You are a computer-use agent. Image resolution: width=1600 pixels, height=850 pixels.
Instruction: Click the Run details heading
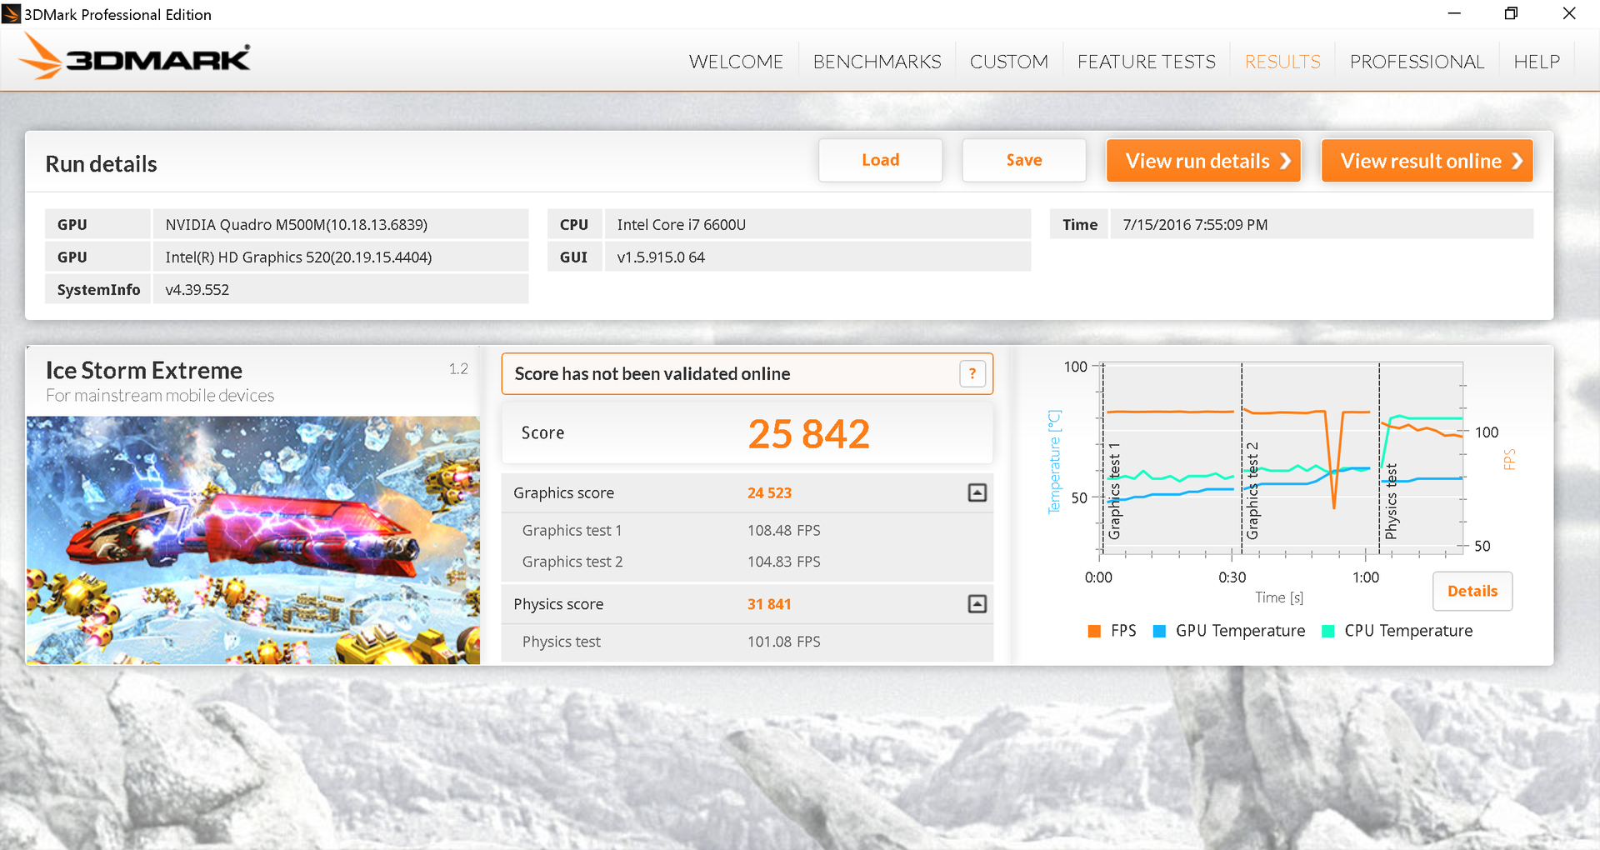(101, 164)
